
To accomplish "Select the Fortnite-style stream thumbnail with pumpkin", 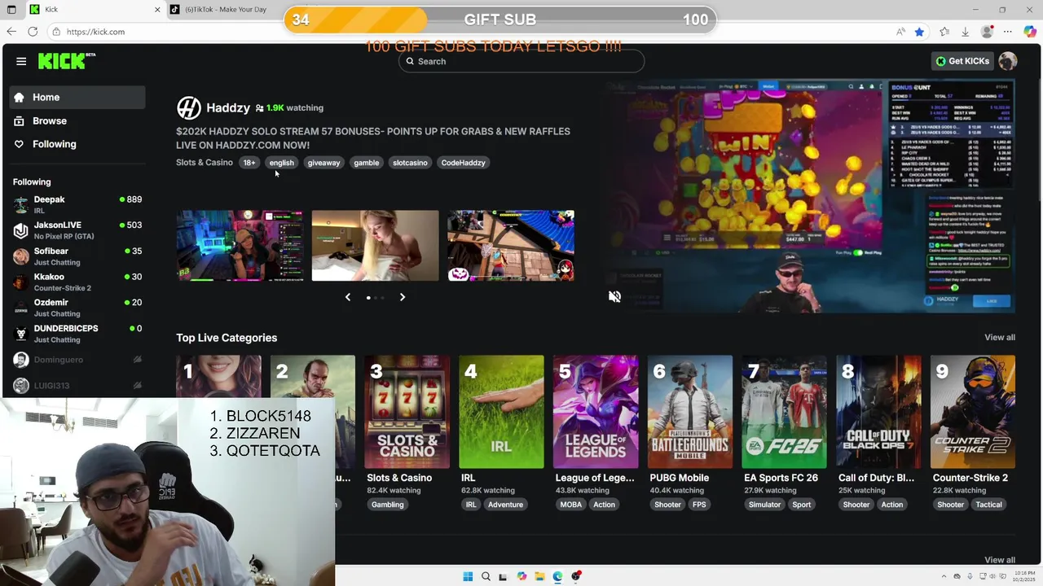I will click(x=511, y=246).
